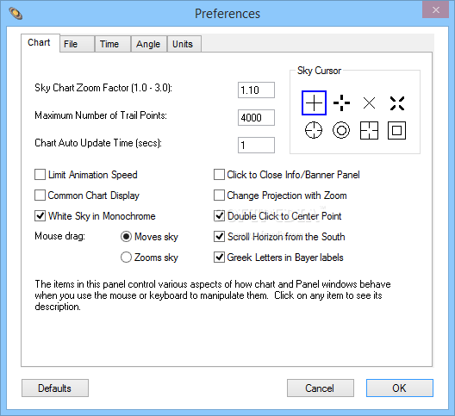Screen dimensions: 455x416
Task: Select the bold open-center X cursor
Action: coord(397,103)
